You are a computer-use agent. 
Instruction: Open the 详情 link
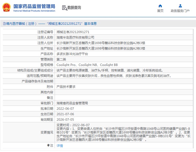pos(60,146)
